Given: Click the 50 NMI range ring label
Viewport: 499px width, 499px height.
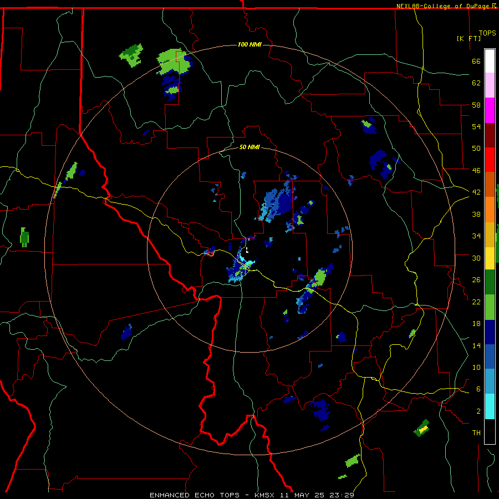Looking at the screenshot, I should 249,147.
